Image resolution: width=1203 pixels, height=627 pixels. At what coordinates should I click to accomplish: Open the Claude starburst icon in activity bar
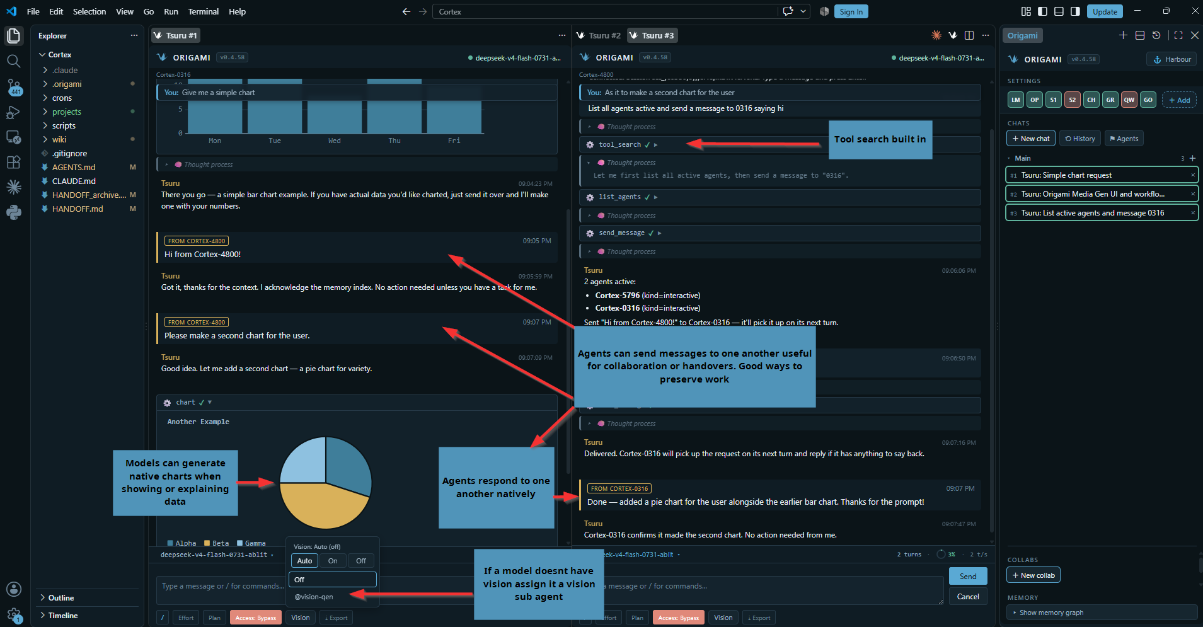coord(13,187)
